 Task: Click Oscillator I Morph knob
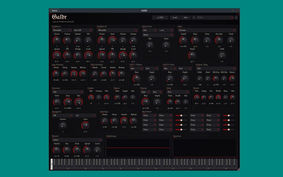click(78, 55)
